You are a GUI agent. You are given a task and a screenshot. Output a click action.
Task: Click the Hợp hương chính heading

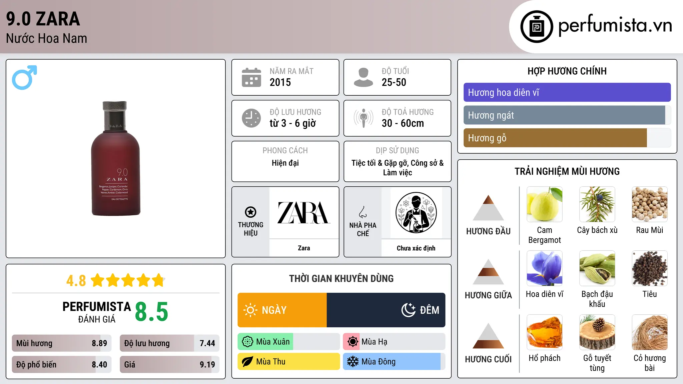tap(567, 71)
